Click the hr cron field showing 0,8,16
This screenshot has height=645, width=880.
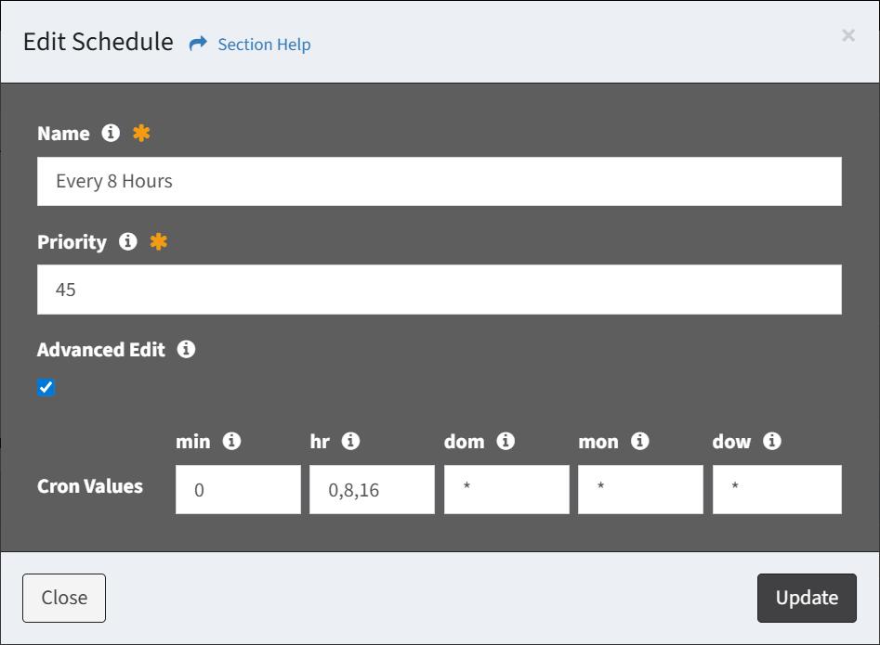pos(372,490)
